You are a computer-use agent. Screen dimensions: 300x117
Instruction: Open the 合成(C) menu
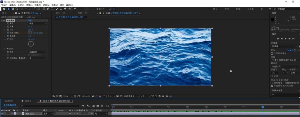pos(21,5)
